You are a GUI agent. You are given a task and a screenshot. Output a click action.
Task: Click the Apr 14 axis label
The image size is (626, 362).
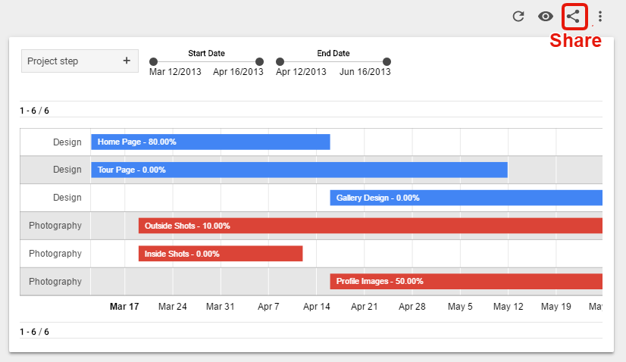click(x=317, y=307)
